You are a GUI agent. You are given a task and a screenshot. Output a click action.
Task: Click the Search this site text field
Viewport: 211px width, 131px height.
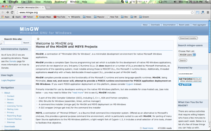coord(13,43)
